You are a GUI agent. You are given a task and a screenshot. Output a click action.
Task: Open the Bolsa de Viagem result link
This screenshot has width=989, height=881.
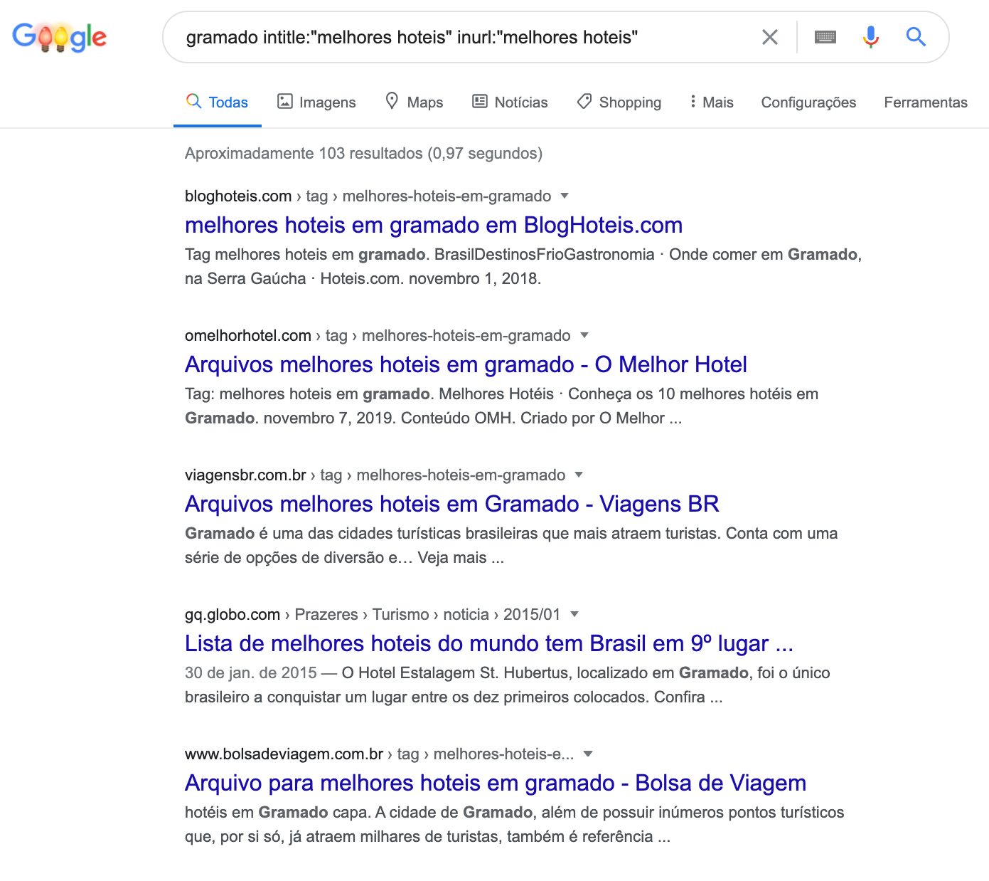pos(496,783)
